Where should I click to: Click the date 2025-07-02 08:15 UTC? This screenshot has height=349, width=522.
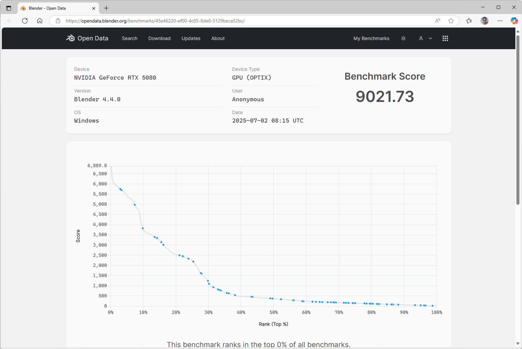pyautogui.click(x=268, y=121)
